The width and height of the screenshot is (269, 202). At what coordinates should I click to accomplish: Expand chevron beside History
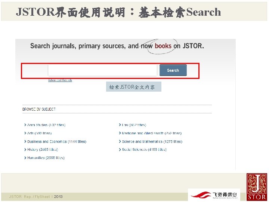coord(25,150)
